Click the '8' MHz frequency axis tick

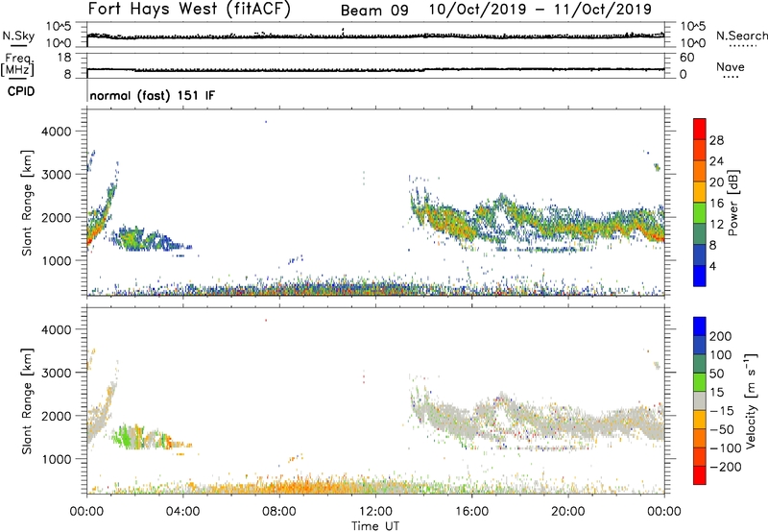pyautogui.click(x=67, y=75)
